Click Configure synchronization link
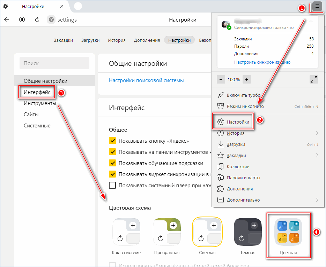 coord(262,62)
